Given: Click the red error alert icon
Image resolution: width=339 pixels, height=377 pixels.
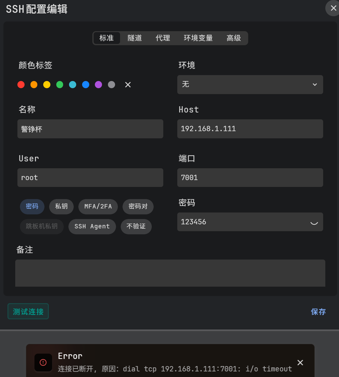Looking at the screenshot, I should [43, 362].
